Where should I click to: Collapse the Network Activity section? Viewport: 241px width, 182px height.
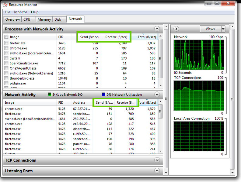(157, 94)
